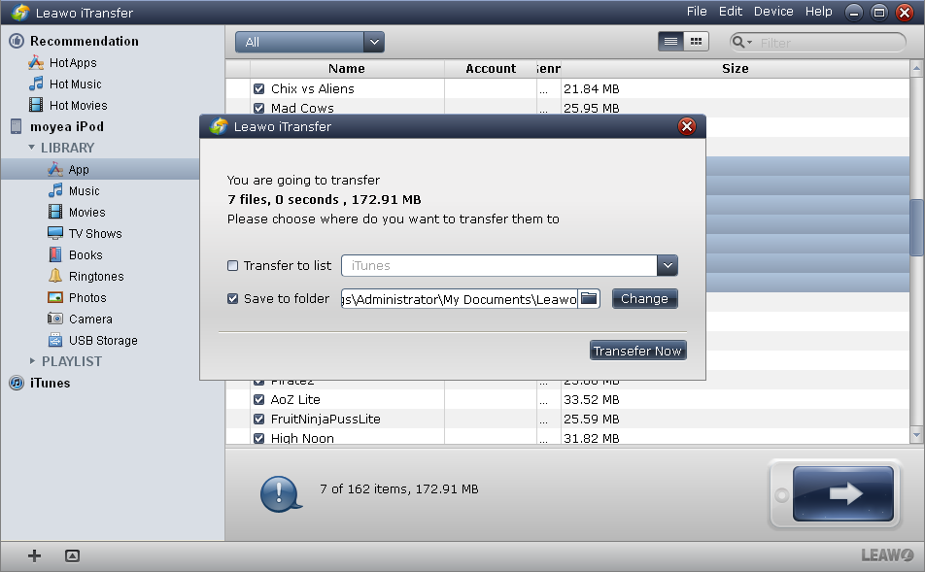Click the save folder path field
This screenshot has height=572, width=925.
460,298
